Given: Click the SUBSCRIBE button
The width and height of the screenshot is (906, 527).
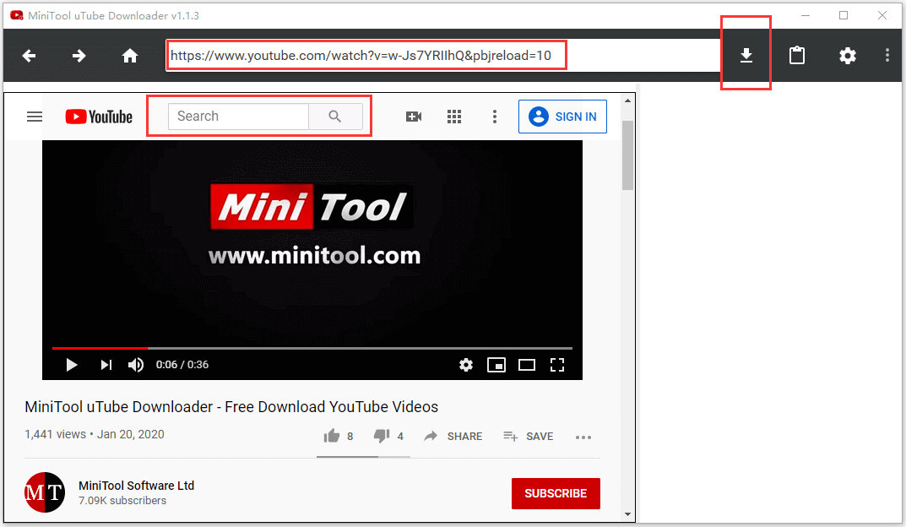Looking at the screenshot, I should pos(556,493).
